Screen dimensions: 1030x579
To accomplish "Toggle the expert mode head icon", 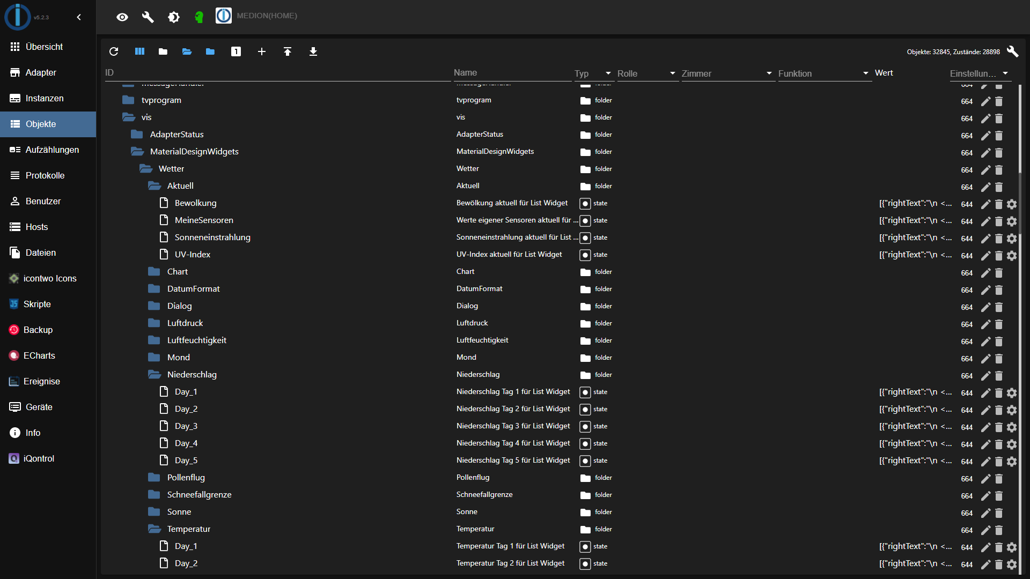I will [199, 17].
